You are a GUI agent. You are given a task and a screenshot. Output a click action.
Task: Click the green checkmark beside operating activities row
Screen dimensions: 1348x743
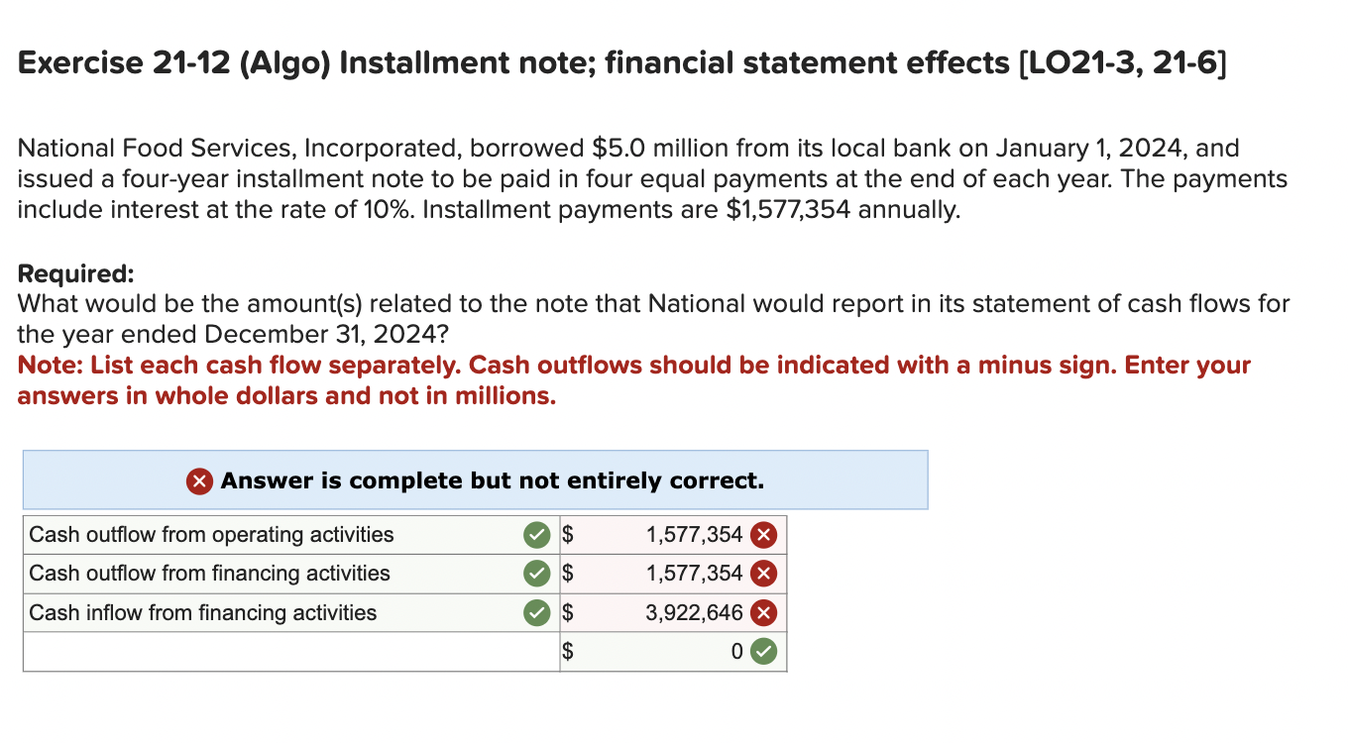coord(535,534)
